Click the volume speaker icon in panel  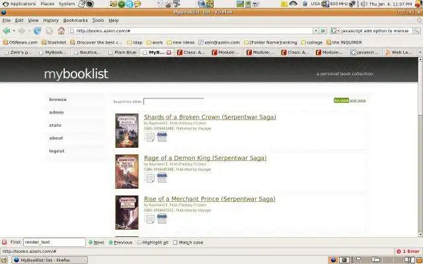click(x=364, y=4)
